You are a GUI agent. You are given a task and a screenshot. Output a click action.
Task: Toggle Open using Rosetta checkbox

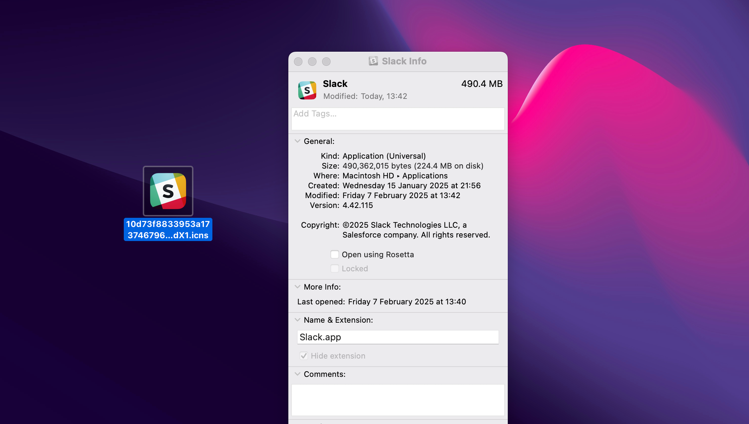pos(335,254)
